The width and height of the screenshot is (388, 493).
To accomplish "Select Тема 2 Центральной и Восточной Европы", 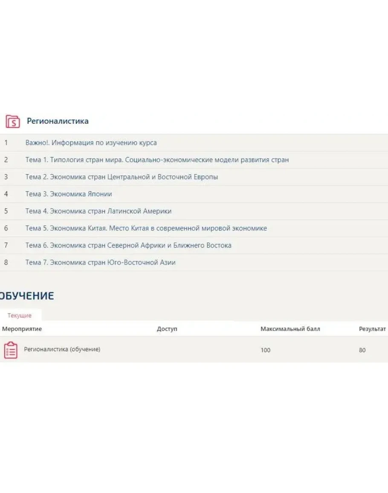I will [122, 177].
